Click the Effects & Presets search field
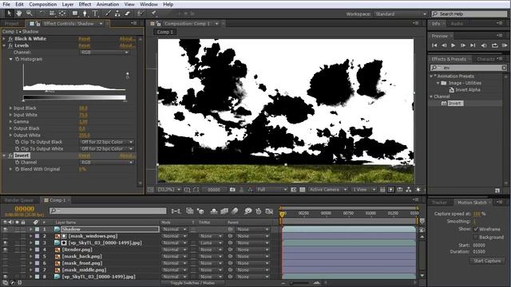 click(469, 68)
